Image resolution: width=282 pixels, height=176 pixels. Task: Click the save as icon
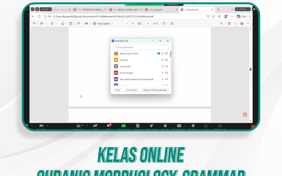click(242, 23)
